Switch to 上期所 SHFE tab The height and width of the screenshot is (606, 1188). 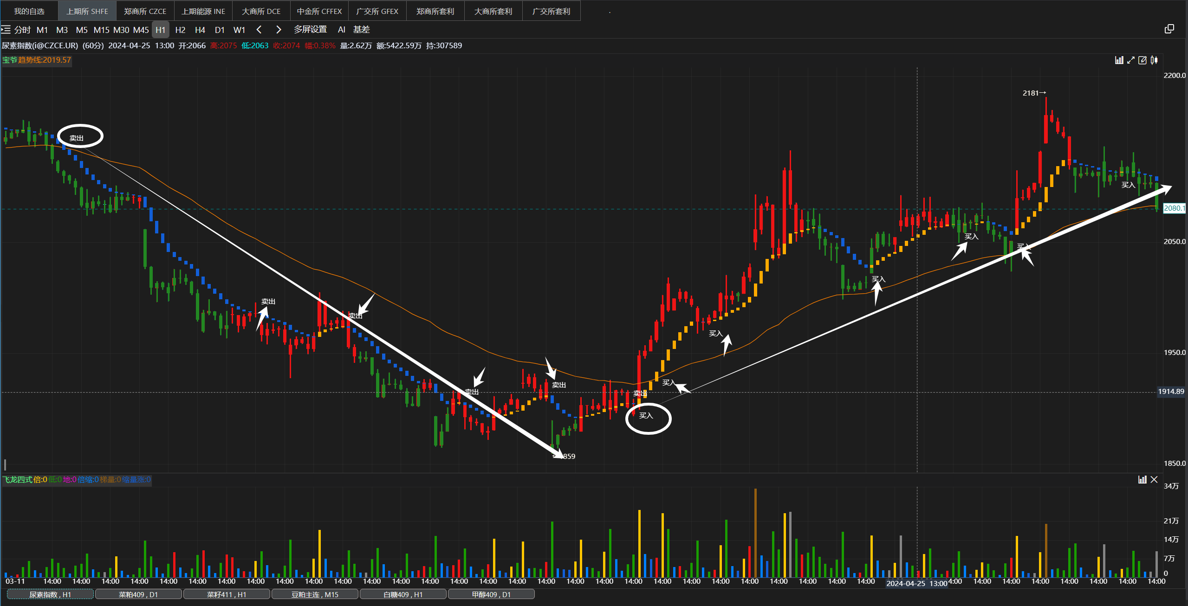(87, 11)
